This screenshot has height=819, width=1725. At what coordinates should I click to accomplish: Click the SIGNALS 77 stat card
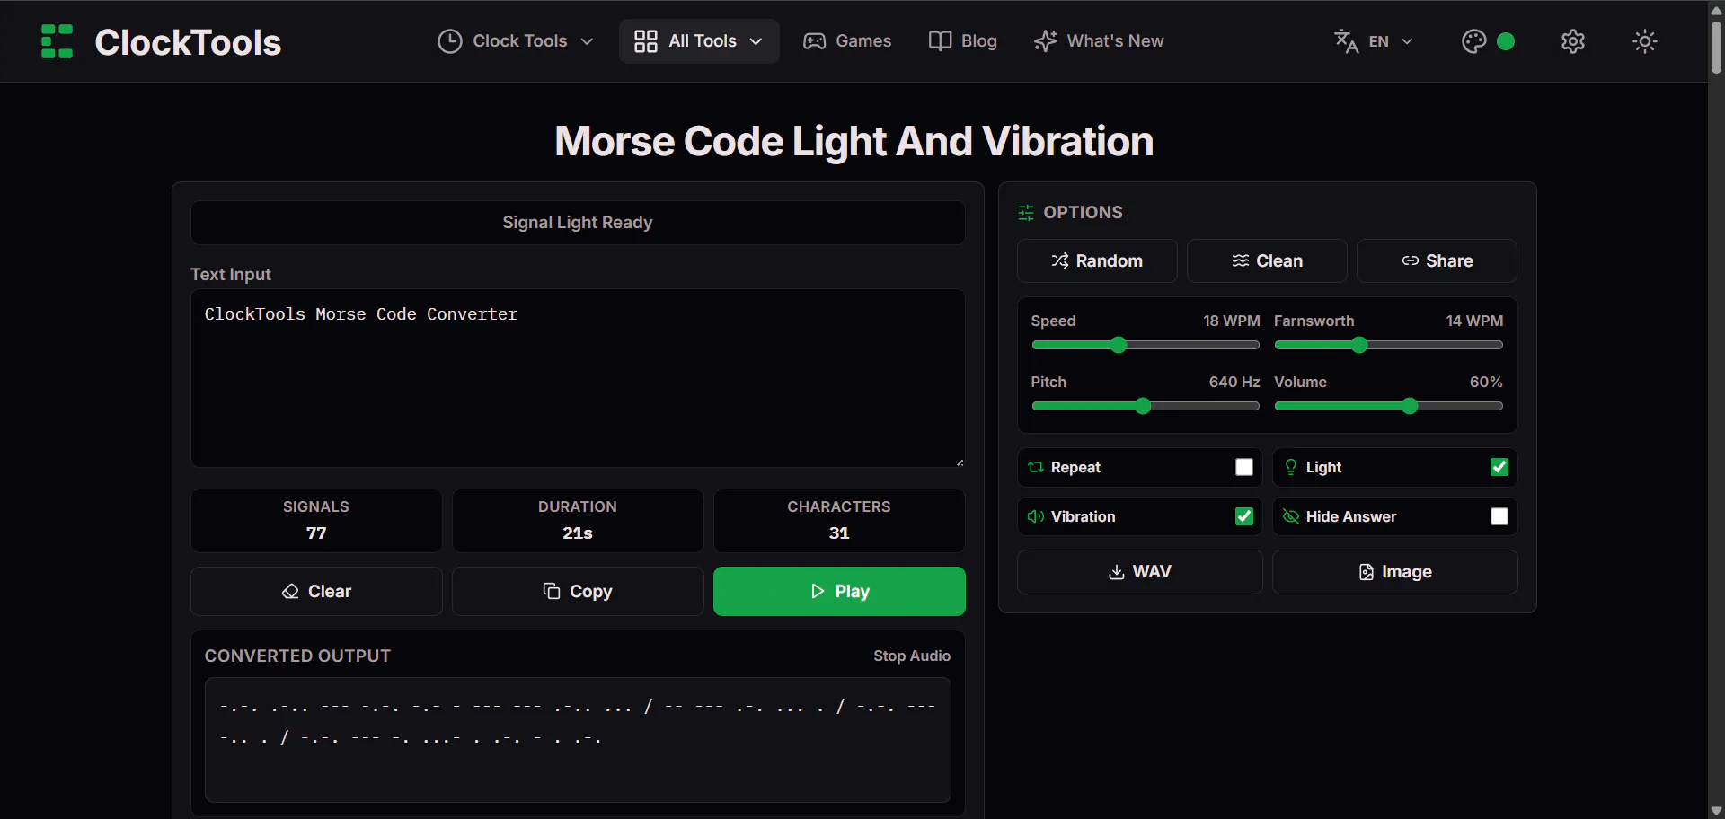click(x=316, y=521)
